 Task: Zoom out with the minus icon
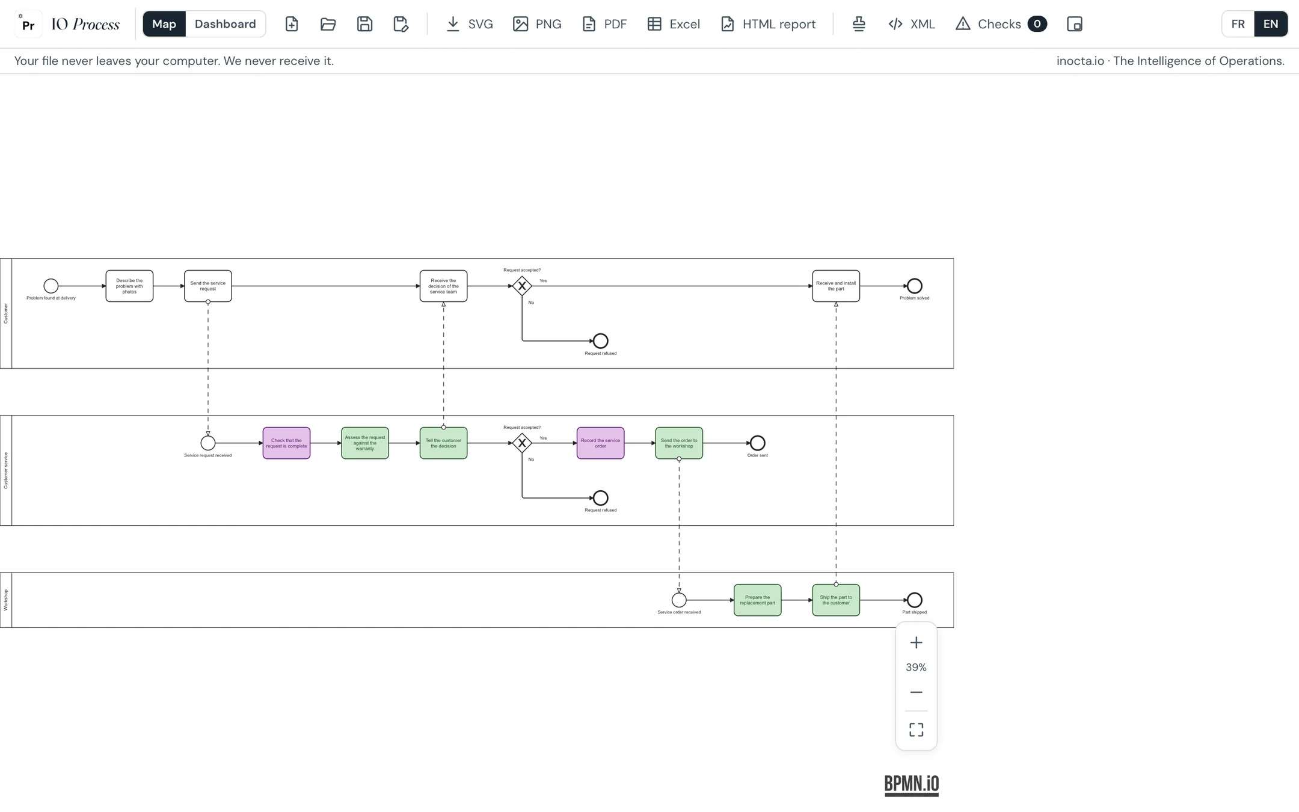tap(916, 692)
